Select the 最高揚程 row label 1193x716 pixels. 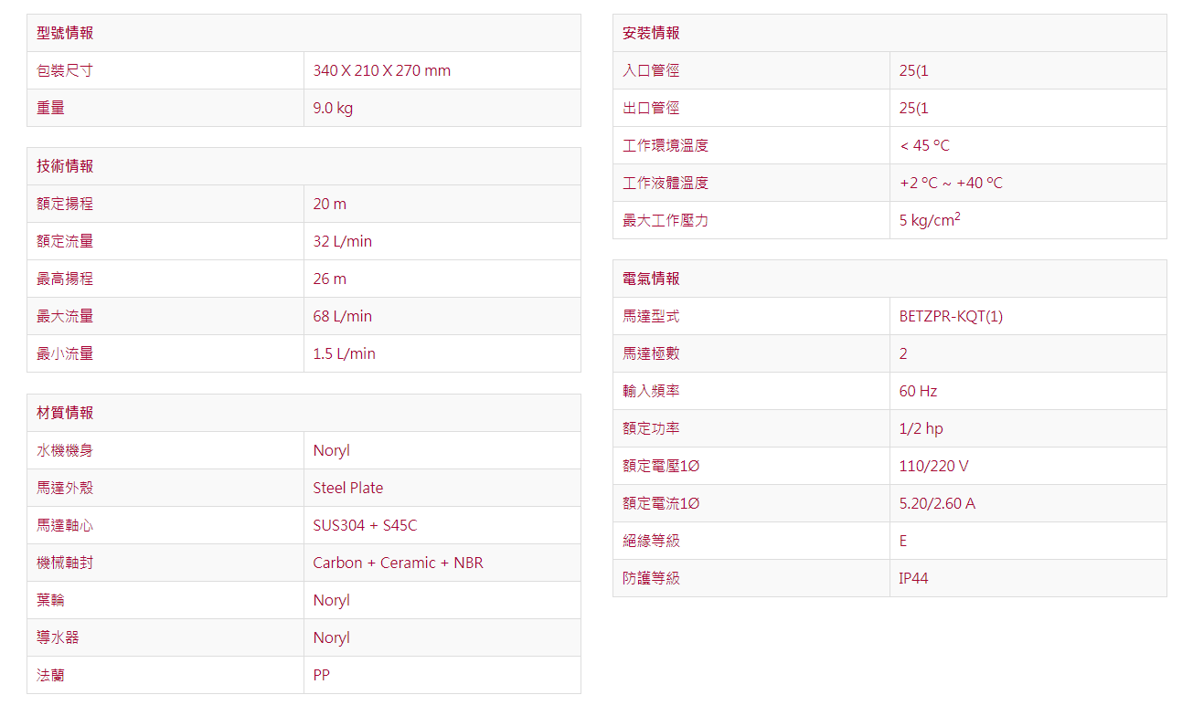[65, 279]
